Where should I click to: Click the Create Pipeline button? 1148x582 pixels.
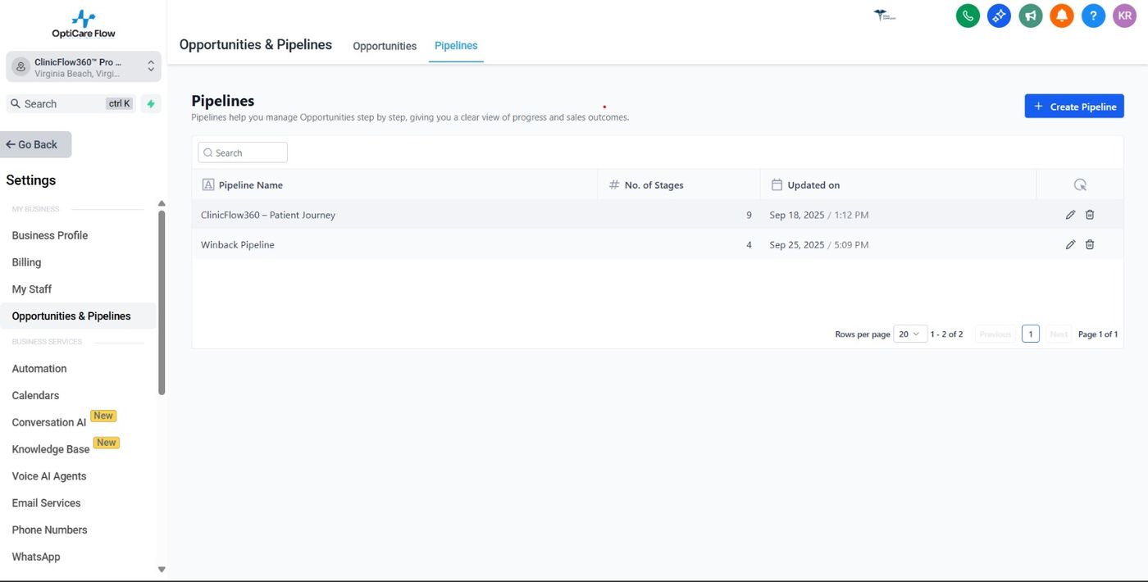(x=1074, y=107)
